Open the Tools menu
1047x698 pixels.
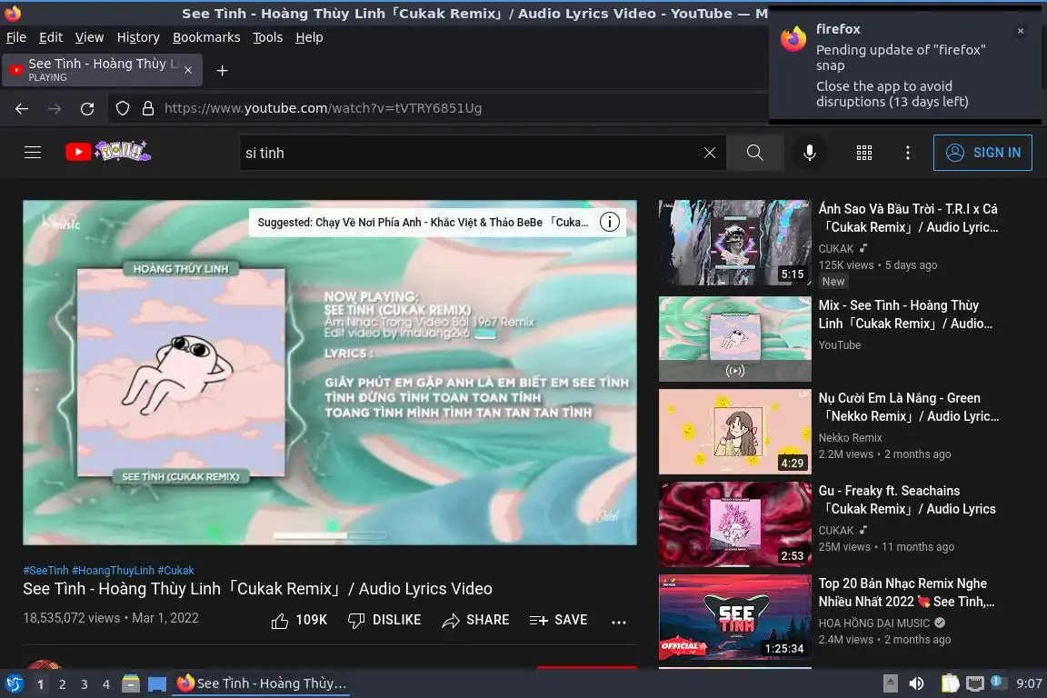(x=268, y=37)
